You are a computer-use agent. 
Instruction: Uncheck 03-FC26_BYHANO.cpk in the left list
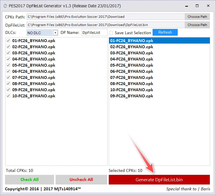pos(8,53)
